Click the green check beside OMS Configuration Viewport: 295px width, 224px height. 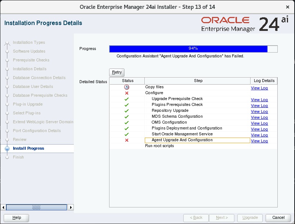(x=127, y=122)
